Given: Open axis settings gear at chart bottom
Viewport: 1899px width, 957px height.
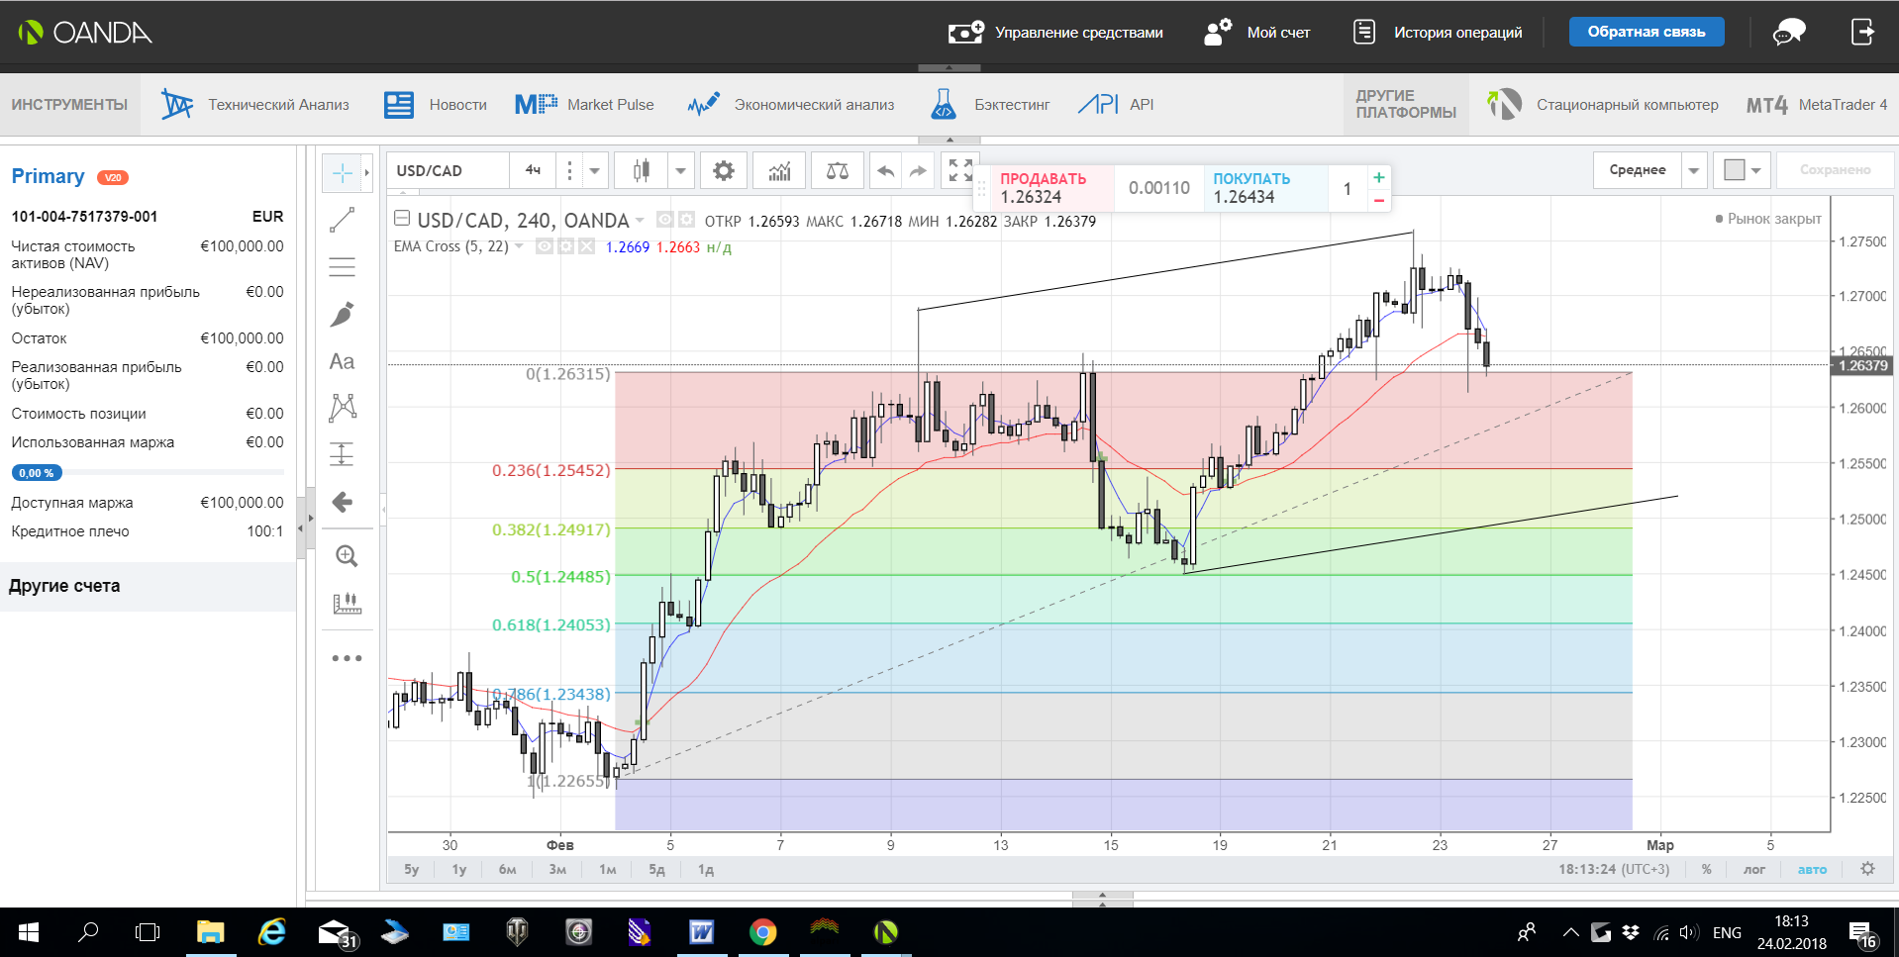Looking at the screenshot, I should click(1867, 869).
